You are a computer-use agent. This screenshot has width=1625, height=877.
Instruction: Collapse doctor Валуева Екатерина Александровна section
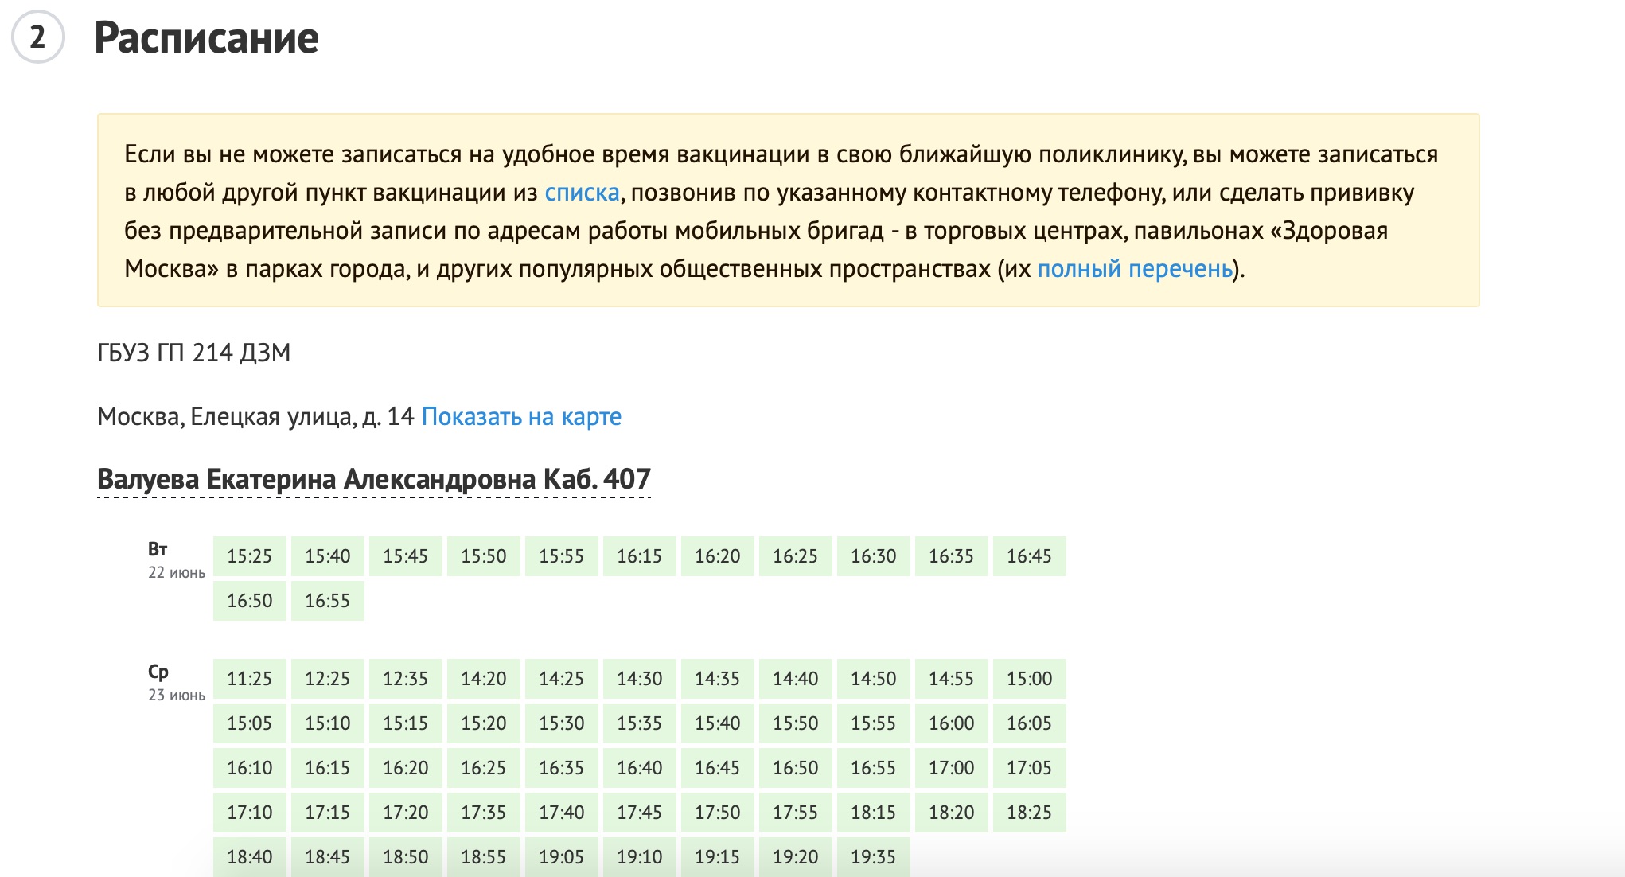point(373,479)
